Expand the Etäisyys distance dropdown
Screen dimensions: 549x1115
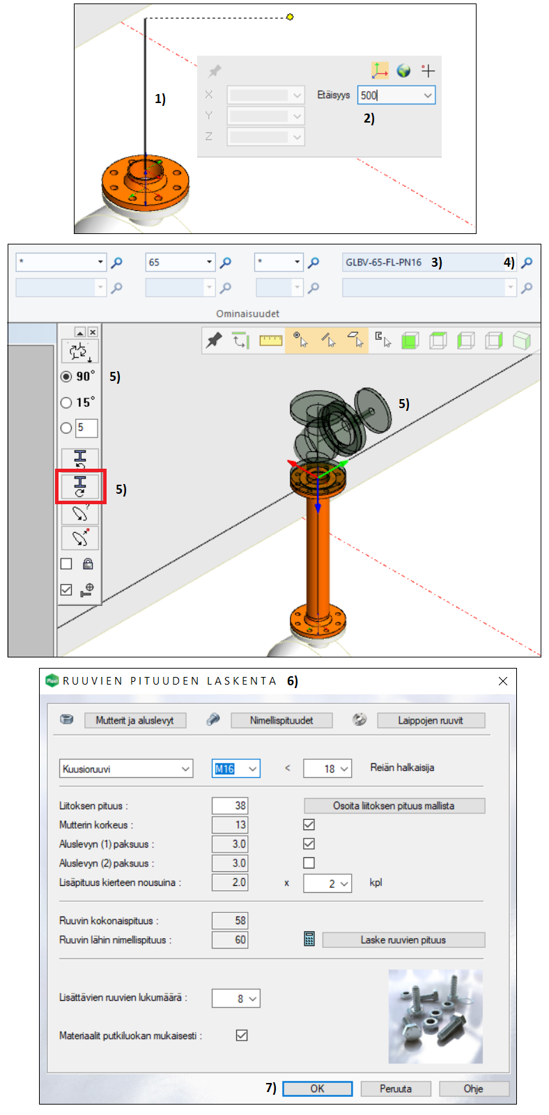[428, 95]
